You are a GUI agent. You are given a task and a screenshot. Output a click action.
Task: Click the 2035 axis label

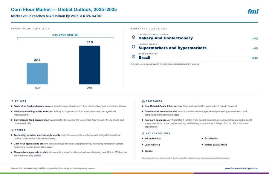[x=90, y=88]
